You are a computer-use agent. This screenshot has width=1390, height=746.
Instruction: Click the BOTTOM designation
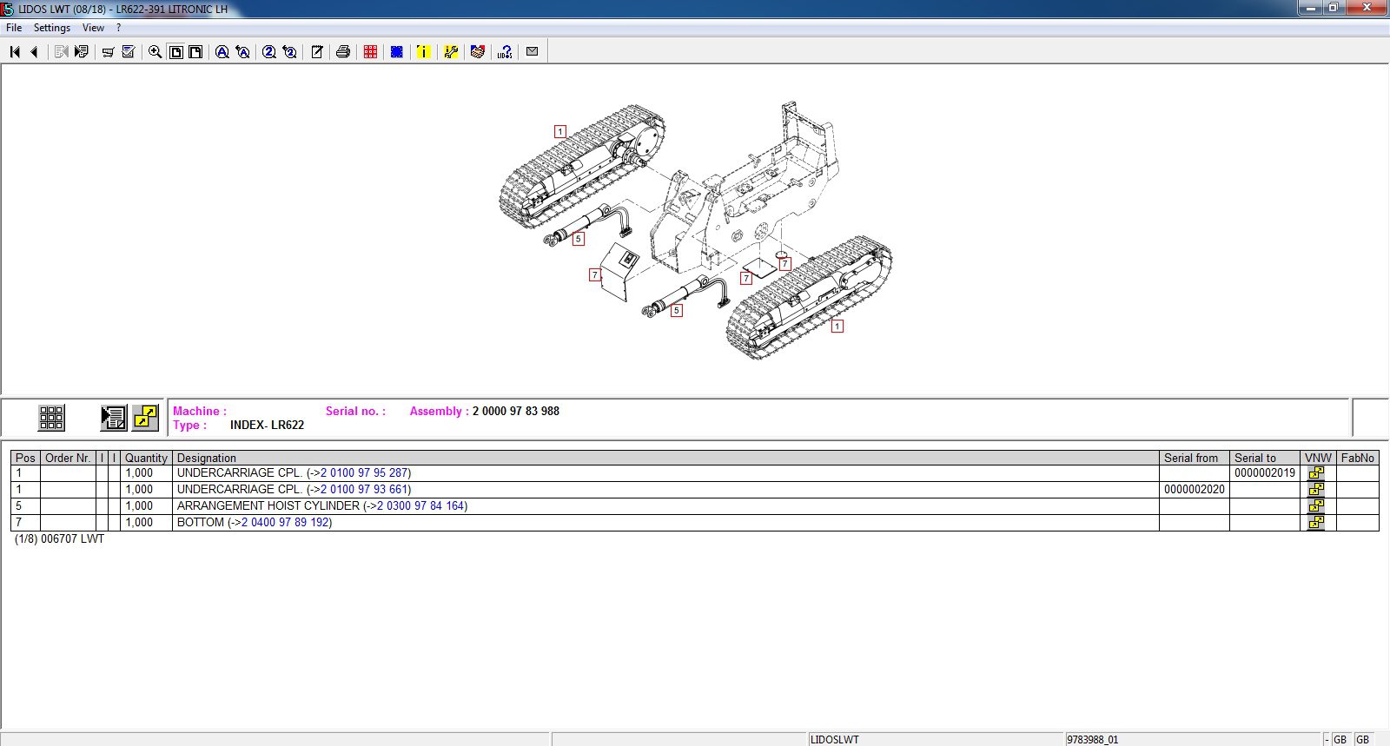(200, 523)
